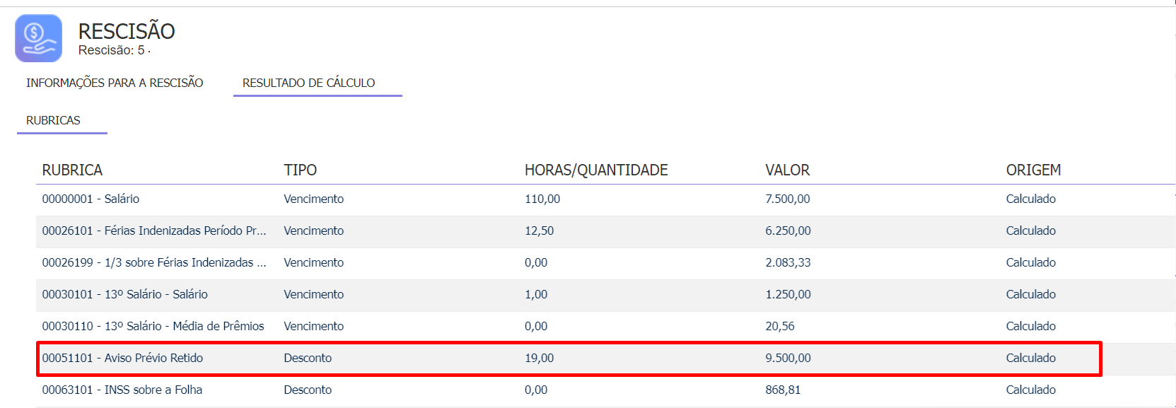Select the 13º Salário - Salário row
1176x408 pixels.
point(605,295)
